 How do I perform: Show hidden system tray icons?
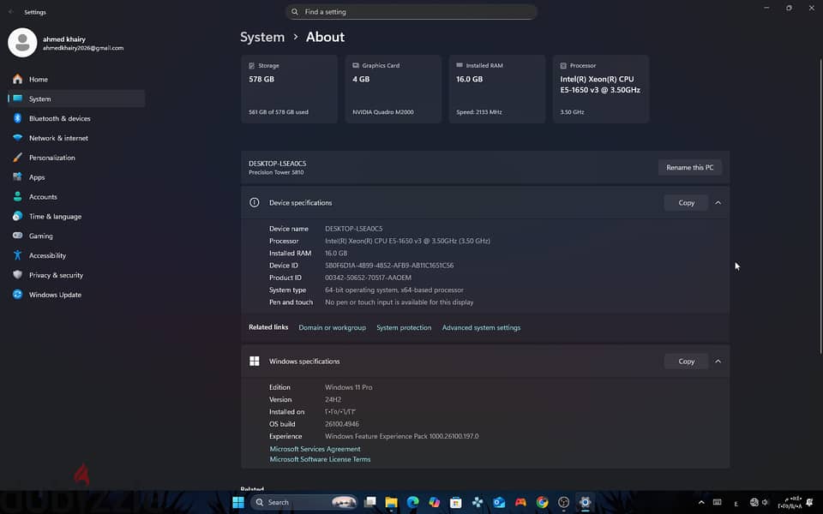[701, 503]
